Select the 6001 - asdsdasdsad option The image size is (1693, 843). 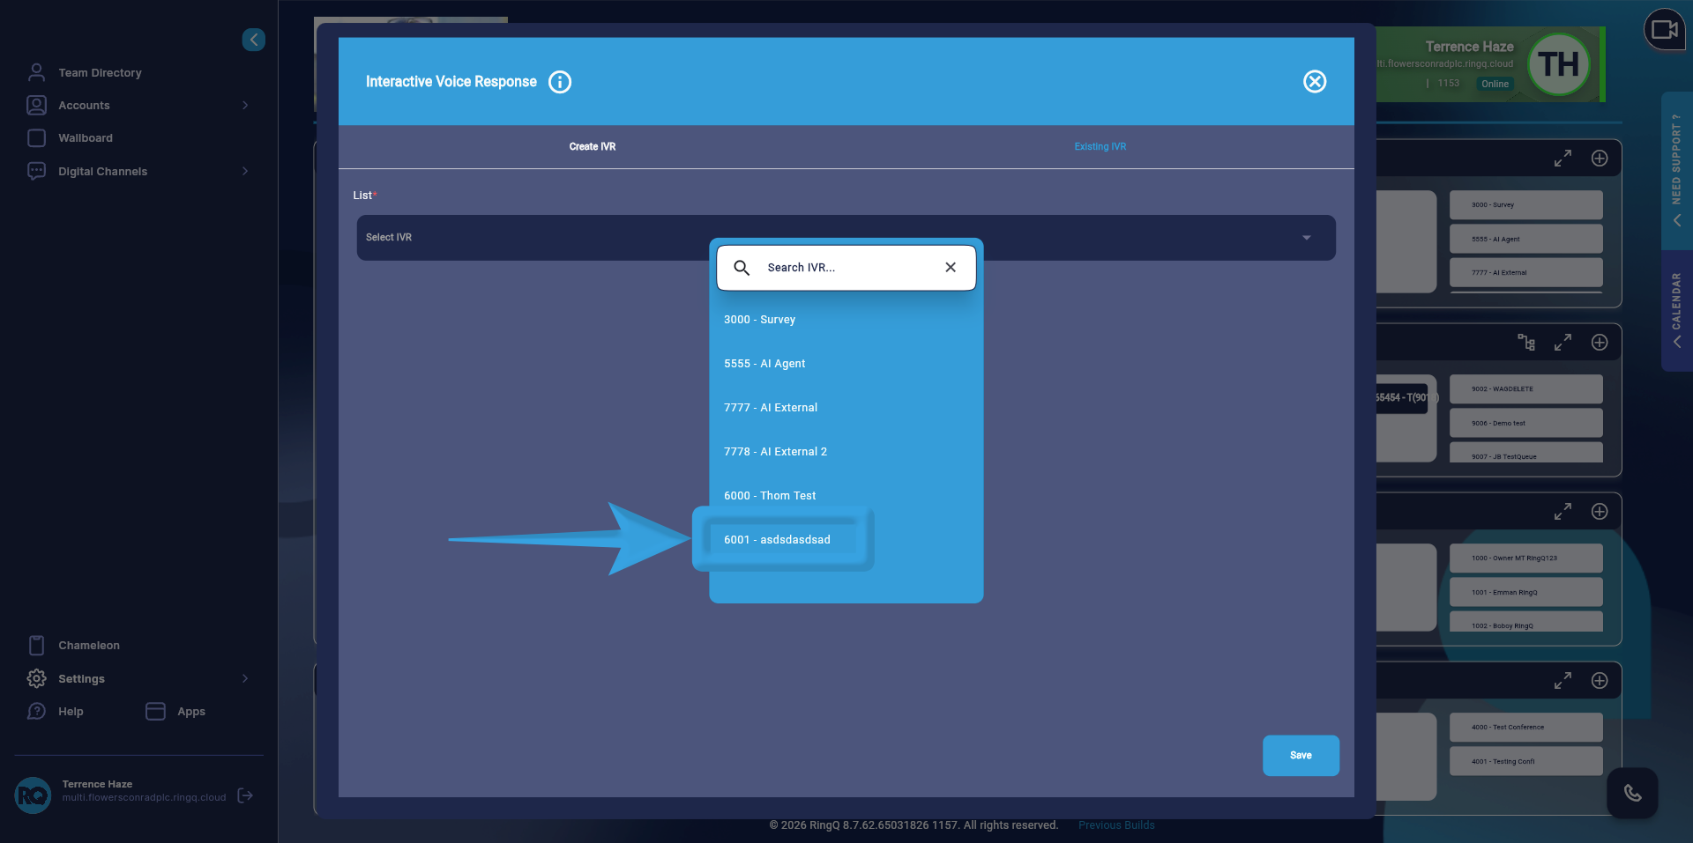click(x=777, y=540)
